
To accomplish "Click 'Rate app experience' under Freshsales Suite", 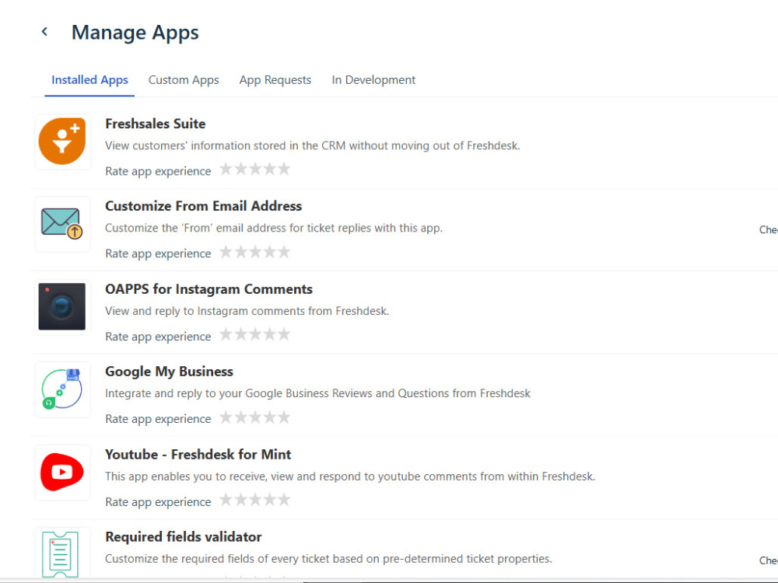I will [x=158, y=172].
